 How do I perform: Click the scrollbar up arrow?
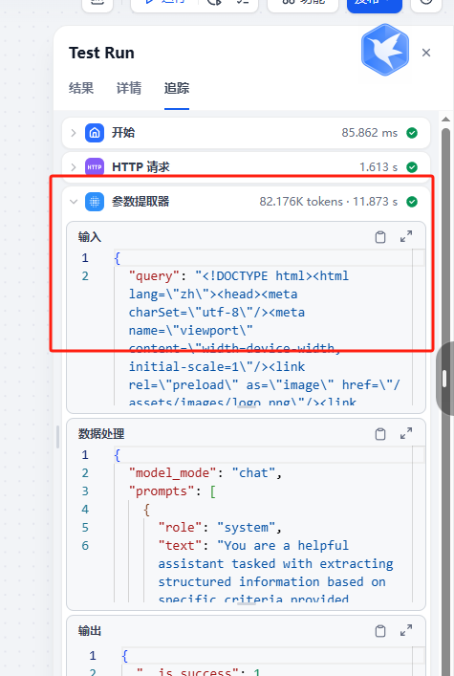pos(445,120)
